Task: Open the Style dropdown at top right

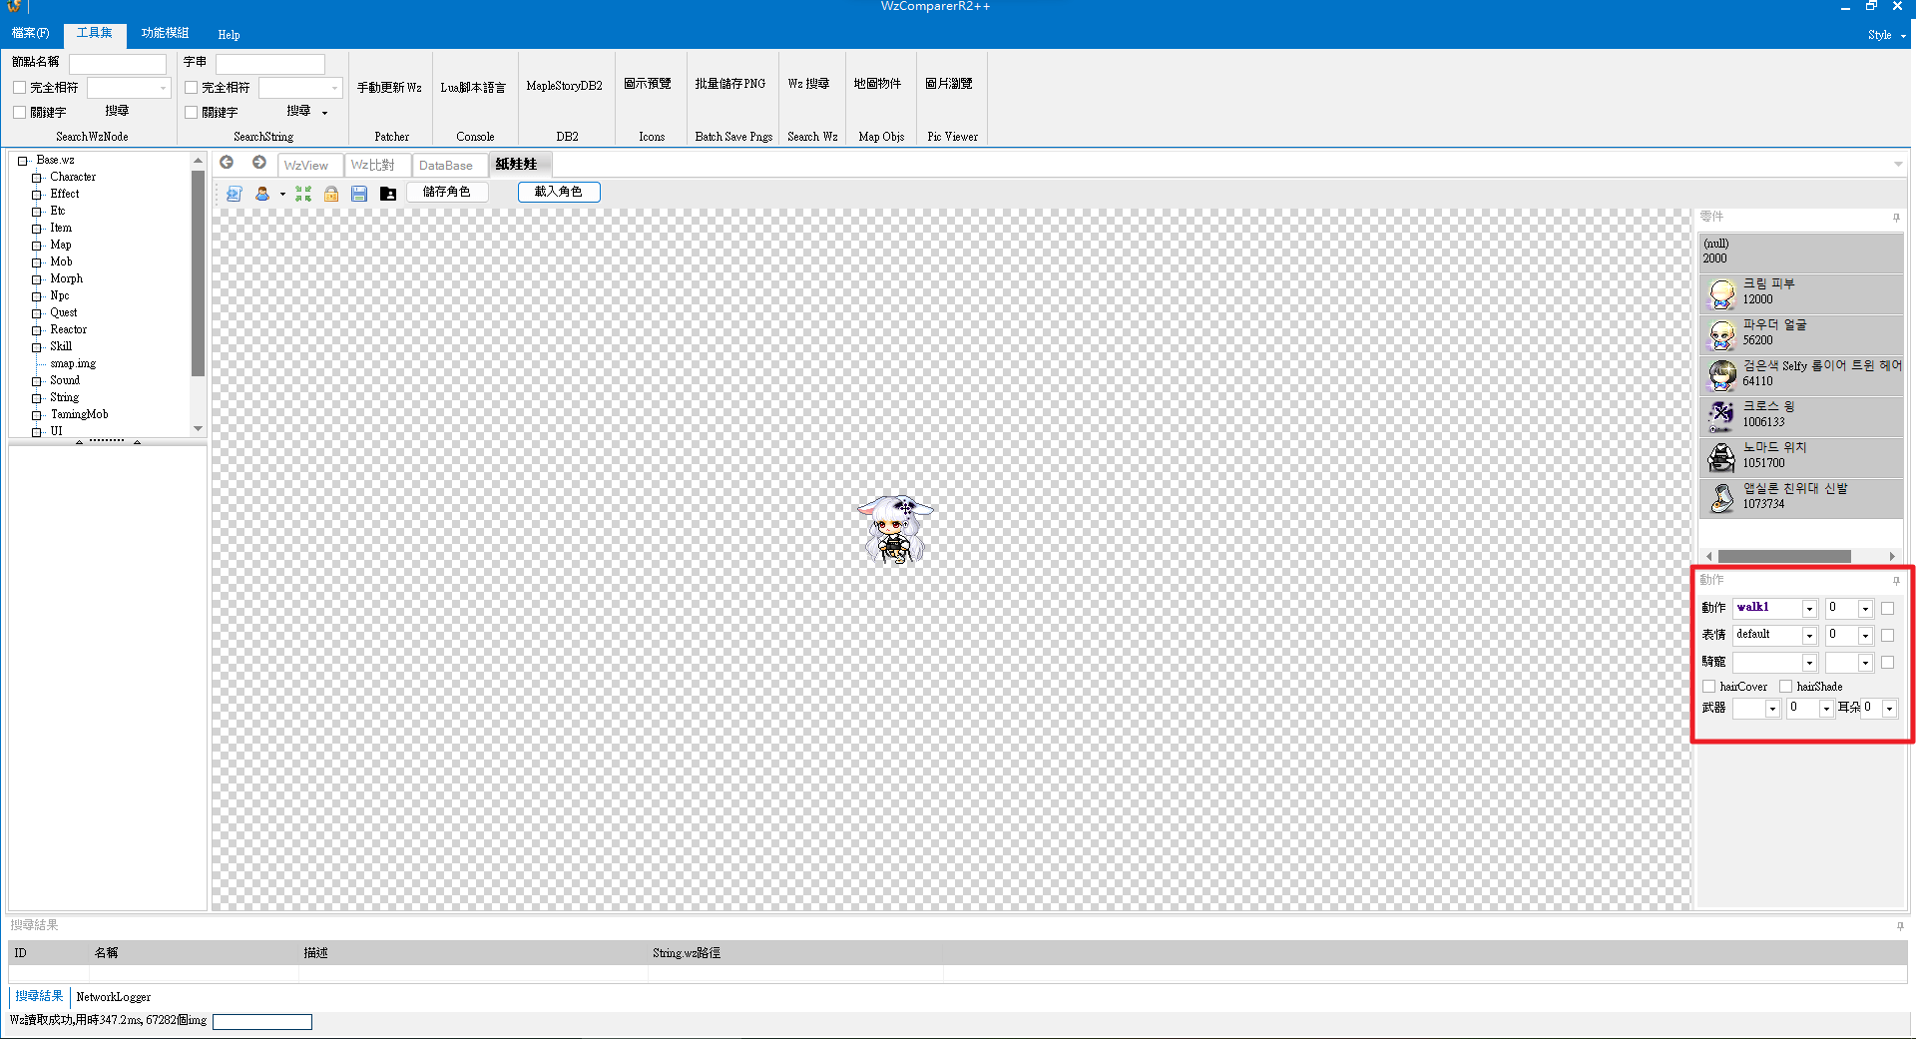Action: coord(1887,35)
